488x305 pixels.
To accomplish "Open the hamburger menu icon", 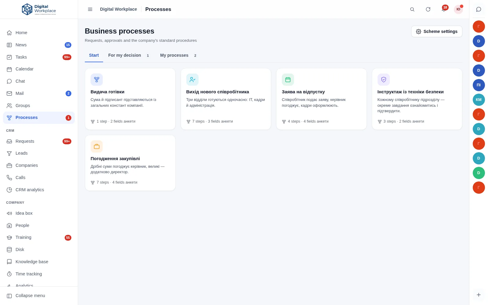I will tap(90, 9).
